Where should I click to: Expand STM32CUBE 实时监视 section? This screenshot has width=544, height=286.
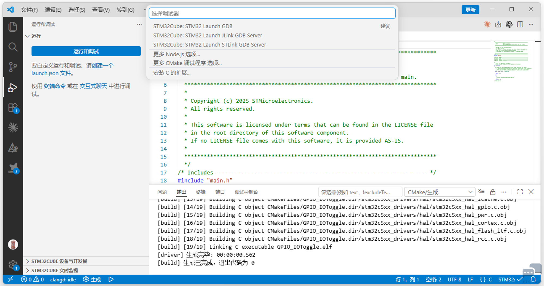tap(54, 270)
